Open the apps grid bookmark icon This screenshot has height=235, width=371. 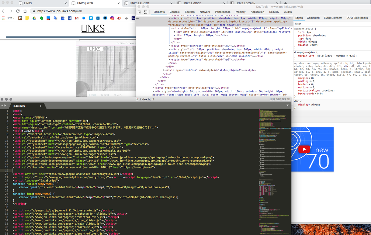(x=4, y=18)
